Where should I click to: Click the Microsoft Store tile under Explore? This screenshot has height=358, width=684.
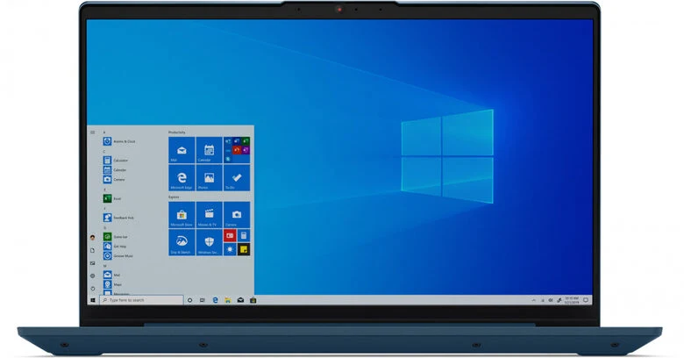point(182,215)
